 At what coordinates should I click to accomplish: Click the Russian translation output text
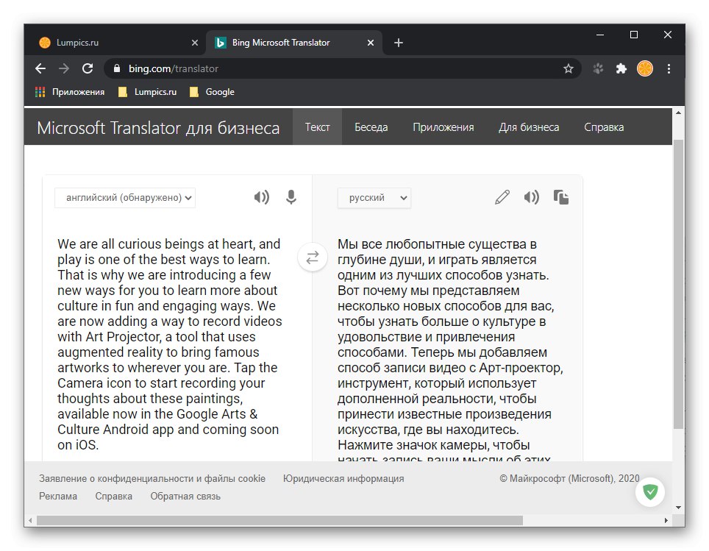450,349
